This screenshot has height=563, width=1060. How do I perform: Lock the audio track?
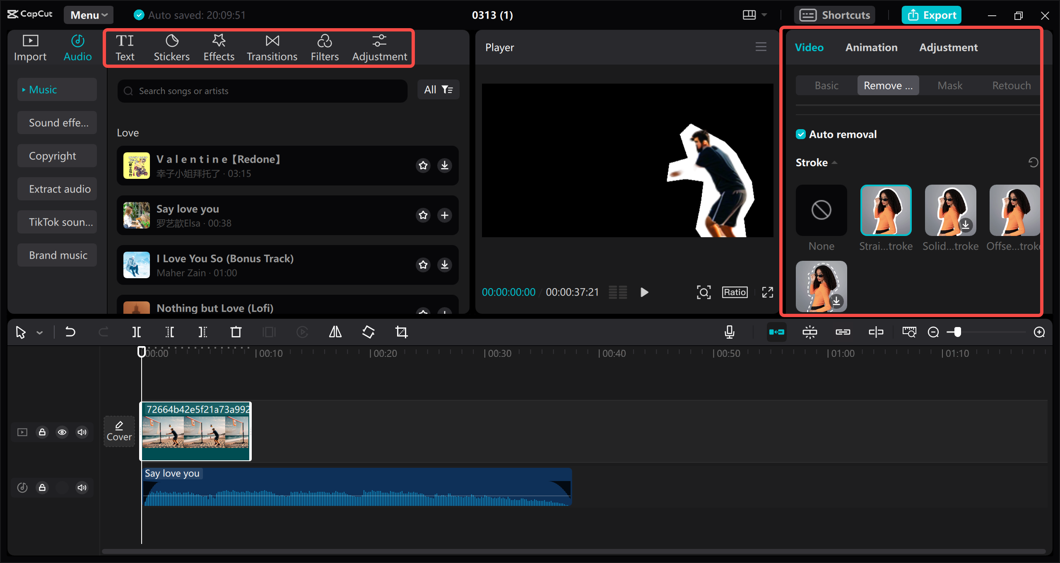click(42, 488)
